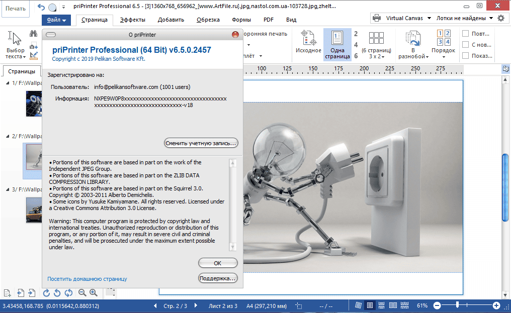Click the license text scrollbar down arrow

(233, 248)
